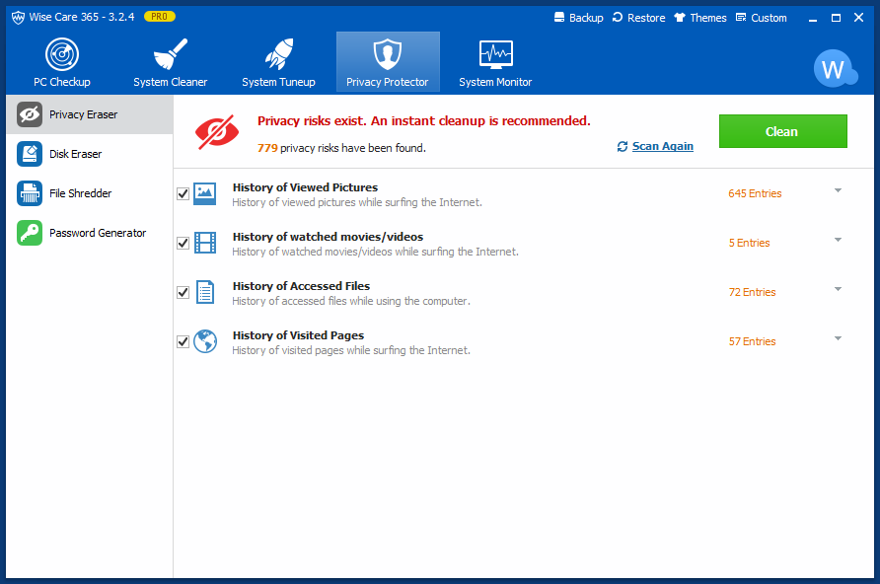Click the Restore text button
Image resolution: width=880 pixels, height=584 pixels.
pos(646,18)
